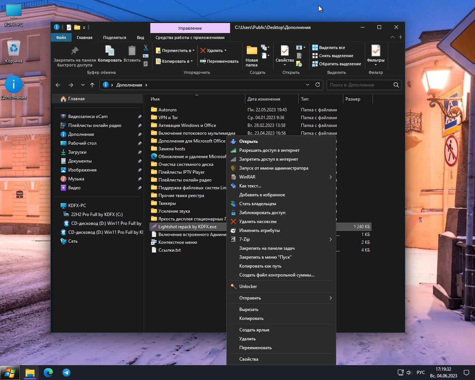Click the Filters icon in the ribbon
Viewport: 475px width, 380px height.
click(x=376, y=50)
